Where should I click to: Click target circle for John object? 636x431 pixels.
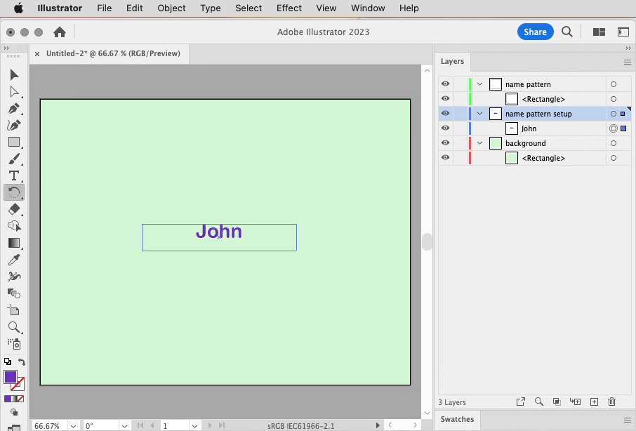[614, 128]
